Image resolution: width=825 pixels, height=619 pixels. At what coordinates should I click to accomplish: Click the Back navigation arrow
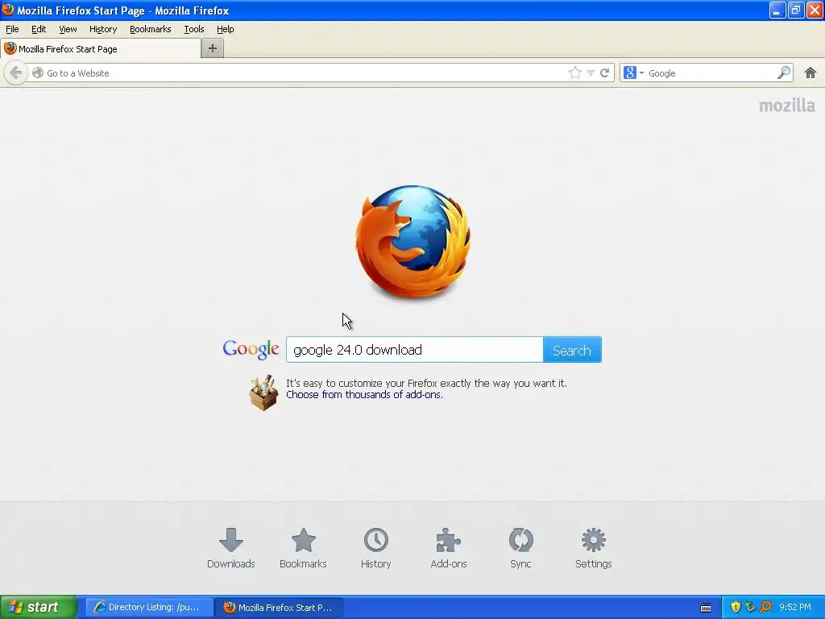tap(16, 73)
